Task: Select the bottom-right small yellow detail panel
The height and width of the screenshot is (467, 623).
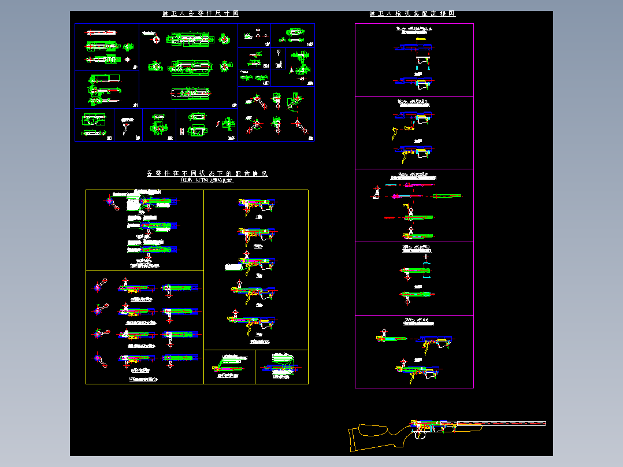Action: 281,367
